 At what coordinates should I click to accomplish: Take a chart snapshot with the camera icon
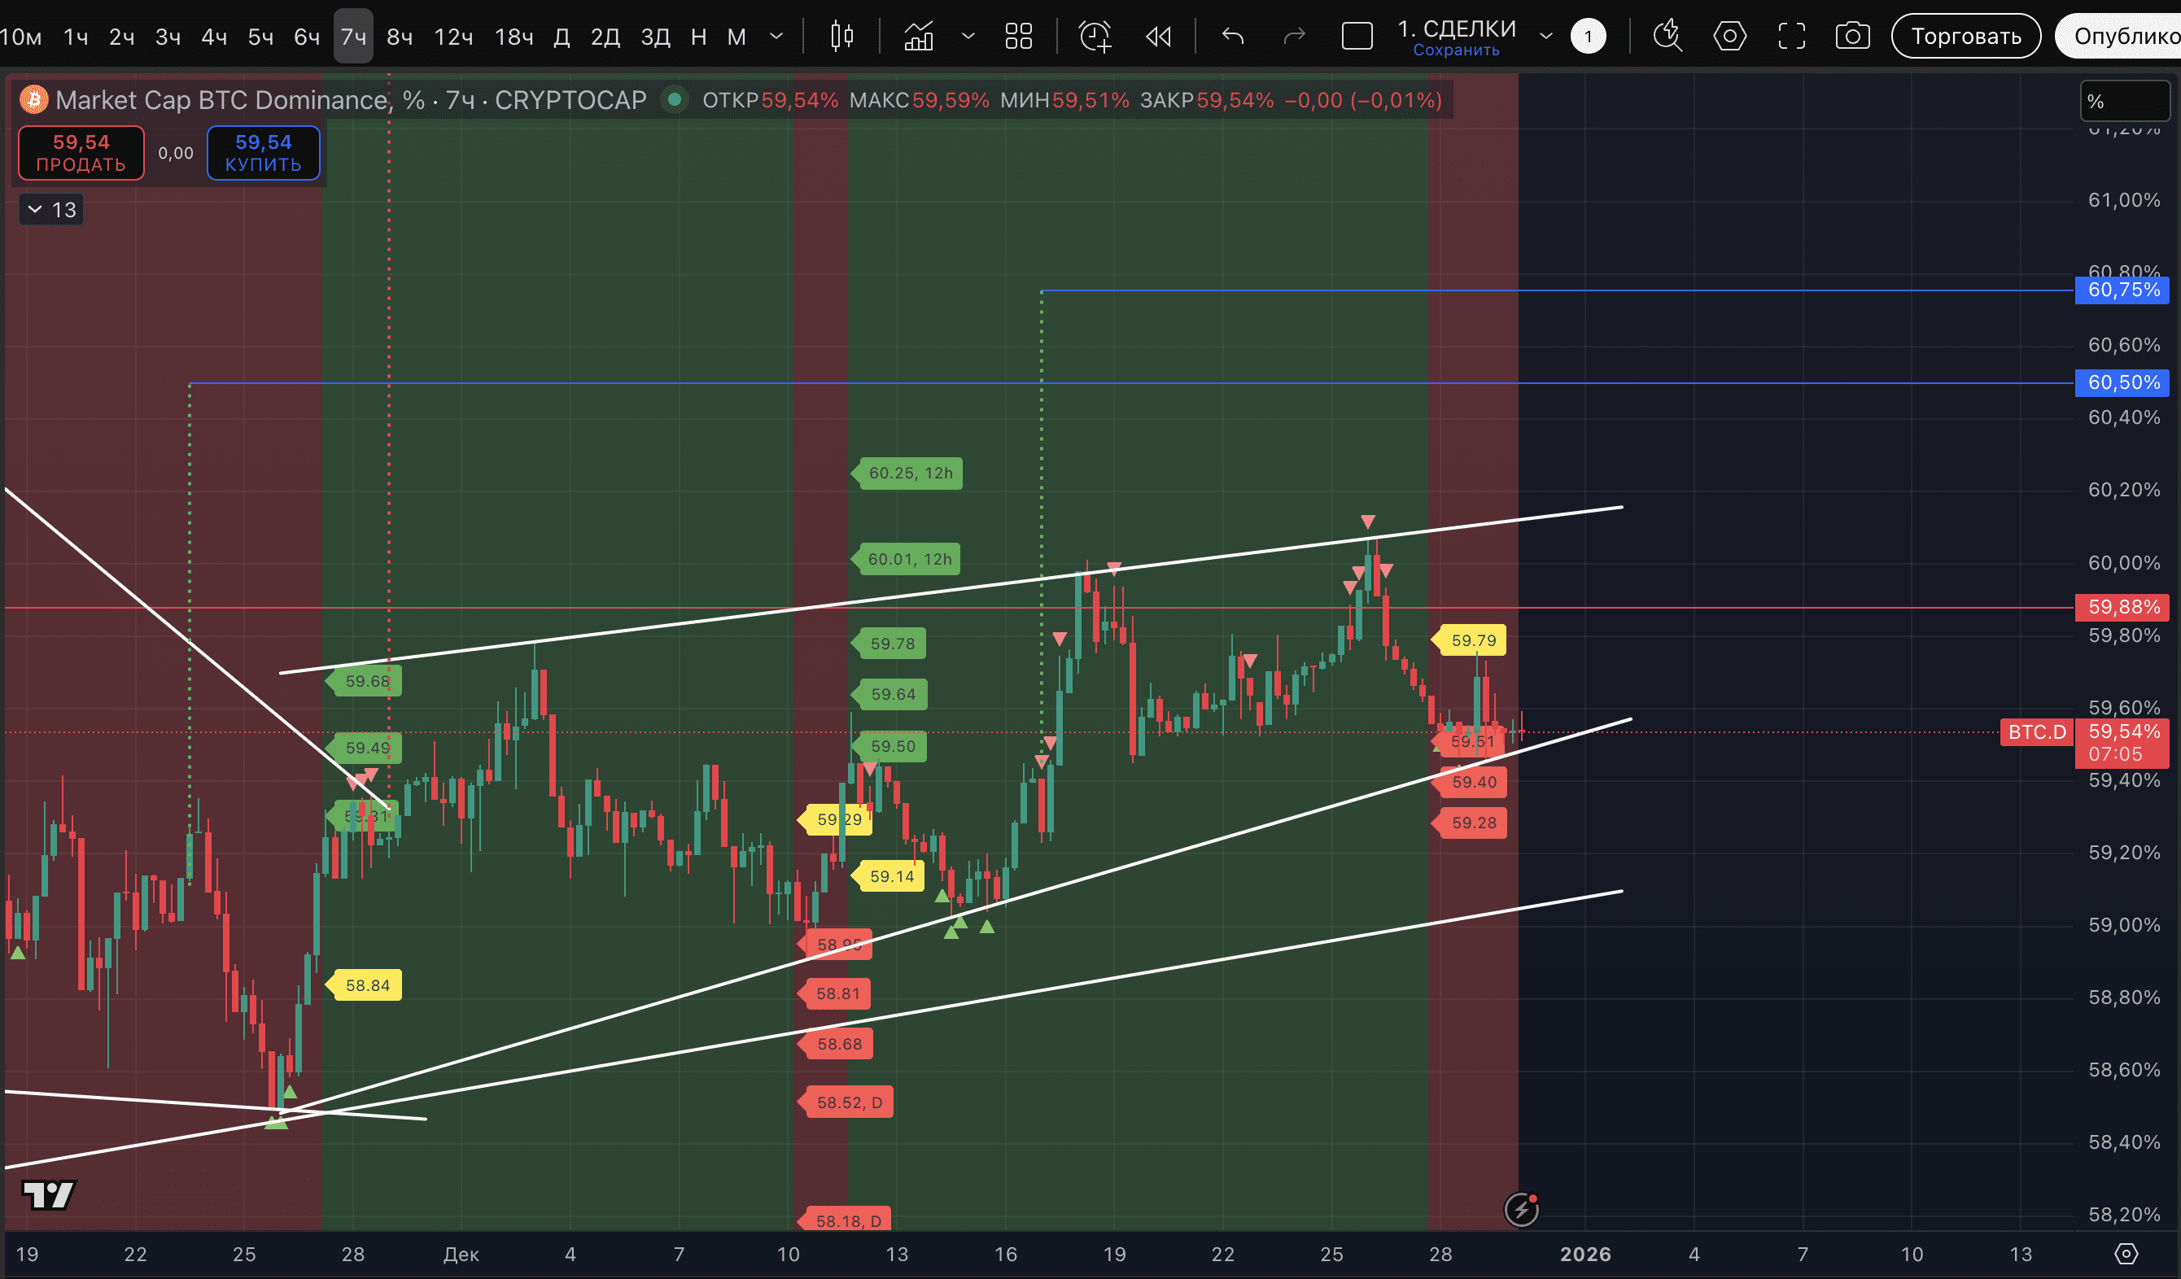tap(1852, 37)
